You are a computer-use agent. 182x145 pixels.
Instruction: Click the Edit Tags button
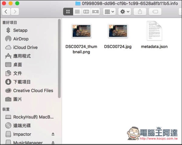point(155,12)
